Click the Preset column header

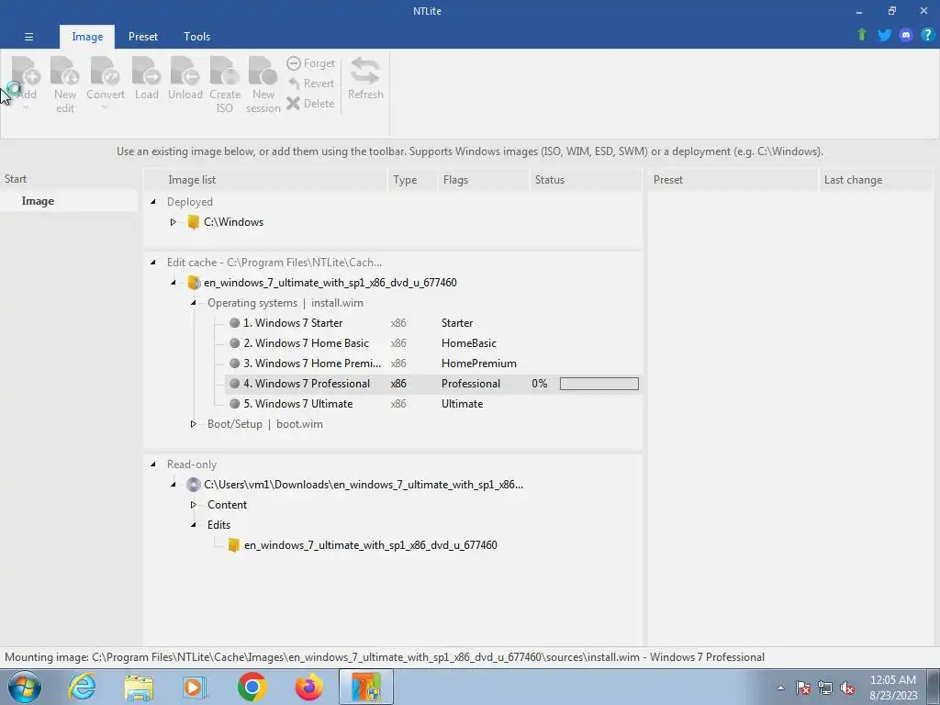[x=733, y=180]
